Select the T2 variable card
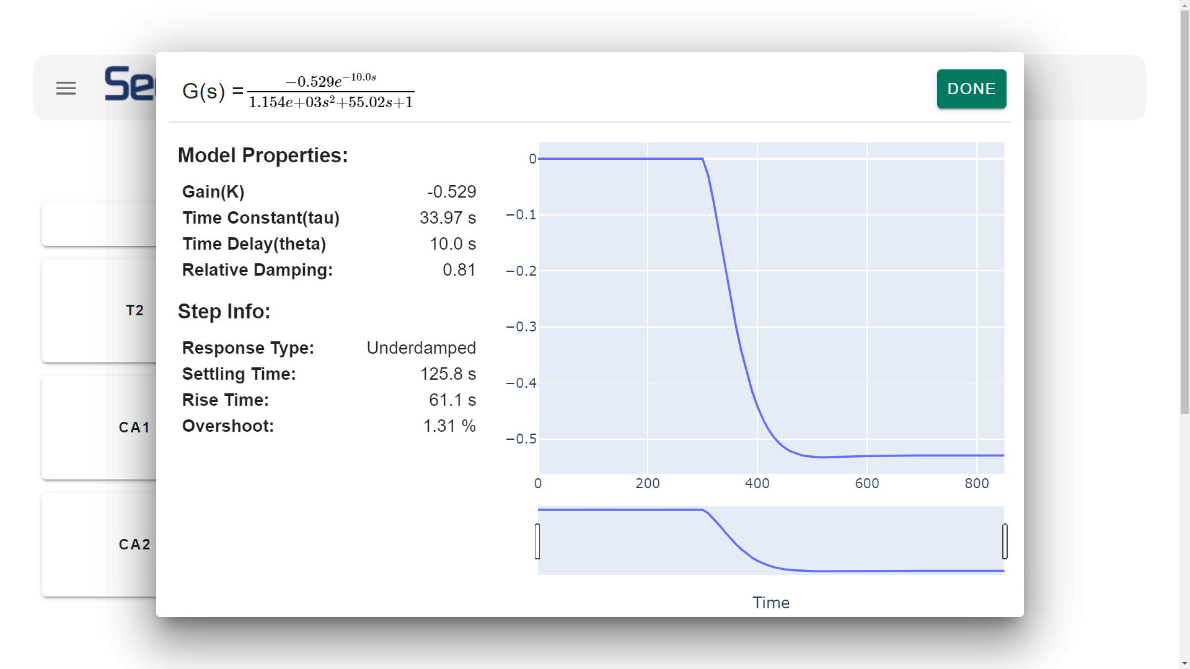Screen dimensions: 1190x669 pos(99,310)
